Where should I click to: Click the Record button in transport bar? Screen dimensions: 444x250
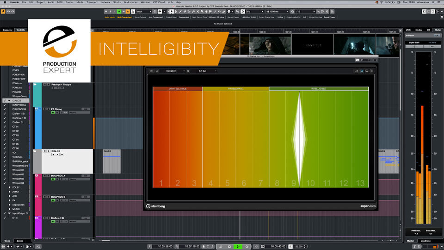(246, 246)
